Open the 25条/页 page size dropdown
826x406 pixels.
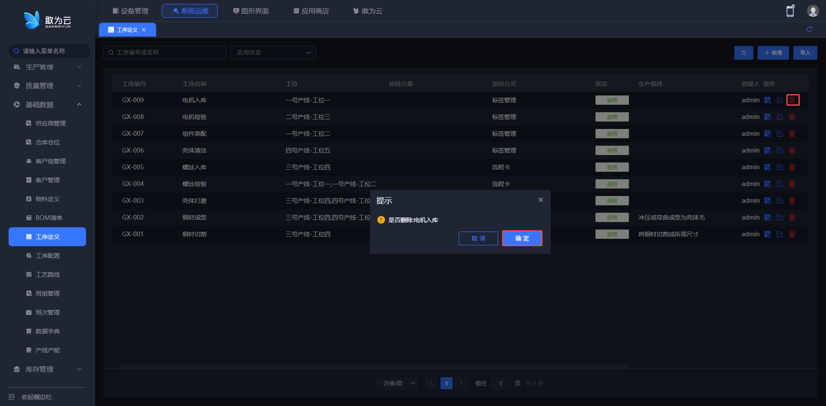point(397,383)
